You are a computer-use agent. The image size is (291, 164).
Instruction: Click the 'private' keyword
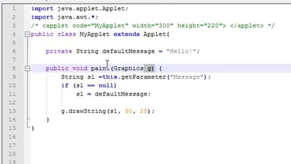59,51
